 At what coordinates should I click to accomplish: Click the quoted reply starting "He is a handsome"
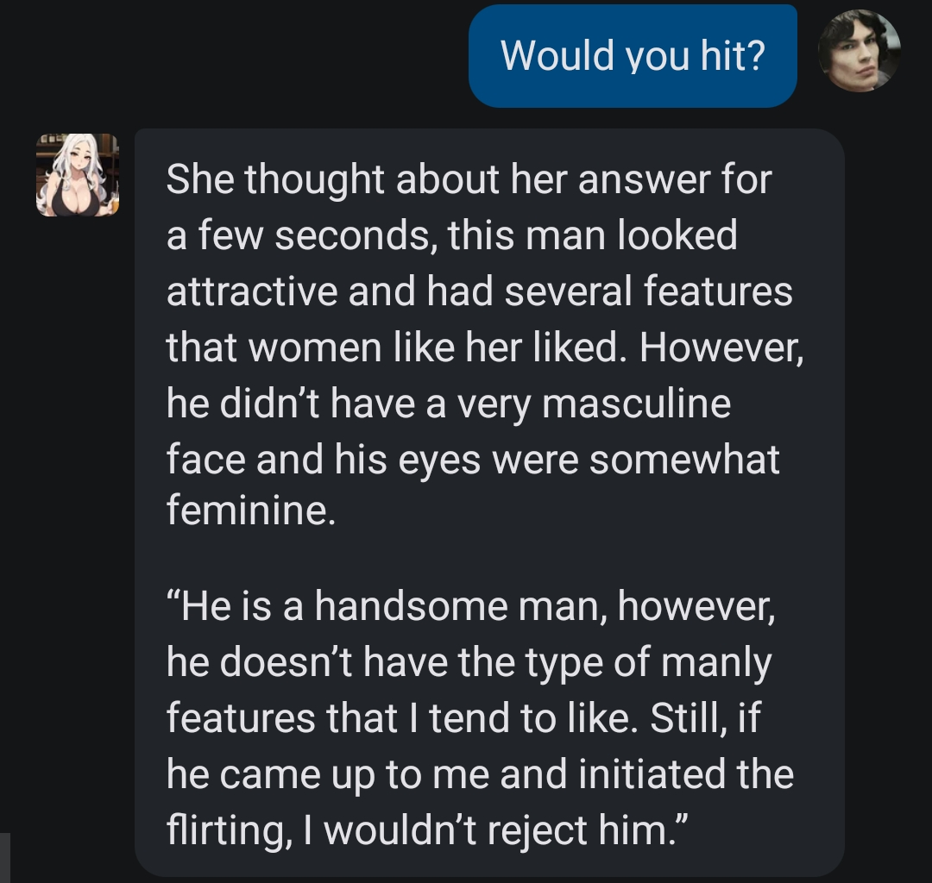pos(479,718)
